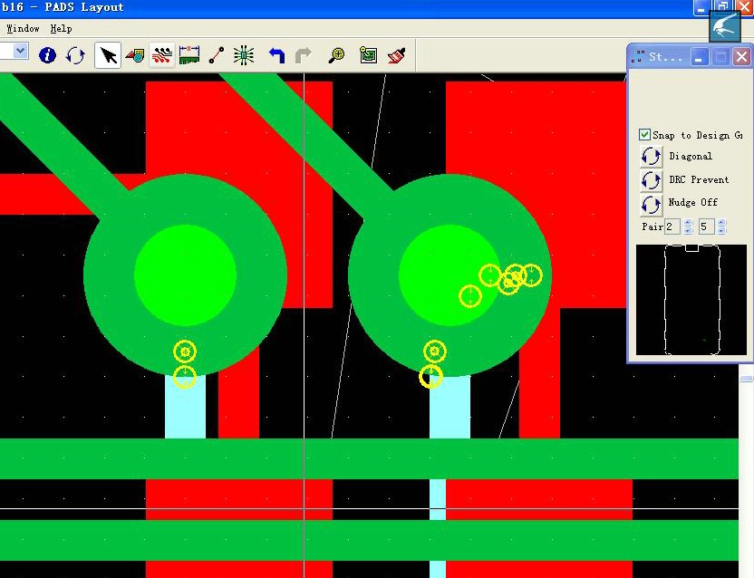Increase the first Pair value
The width and height of the screenshot is (754, 578).
click(x=688, y=223)
